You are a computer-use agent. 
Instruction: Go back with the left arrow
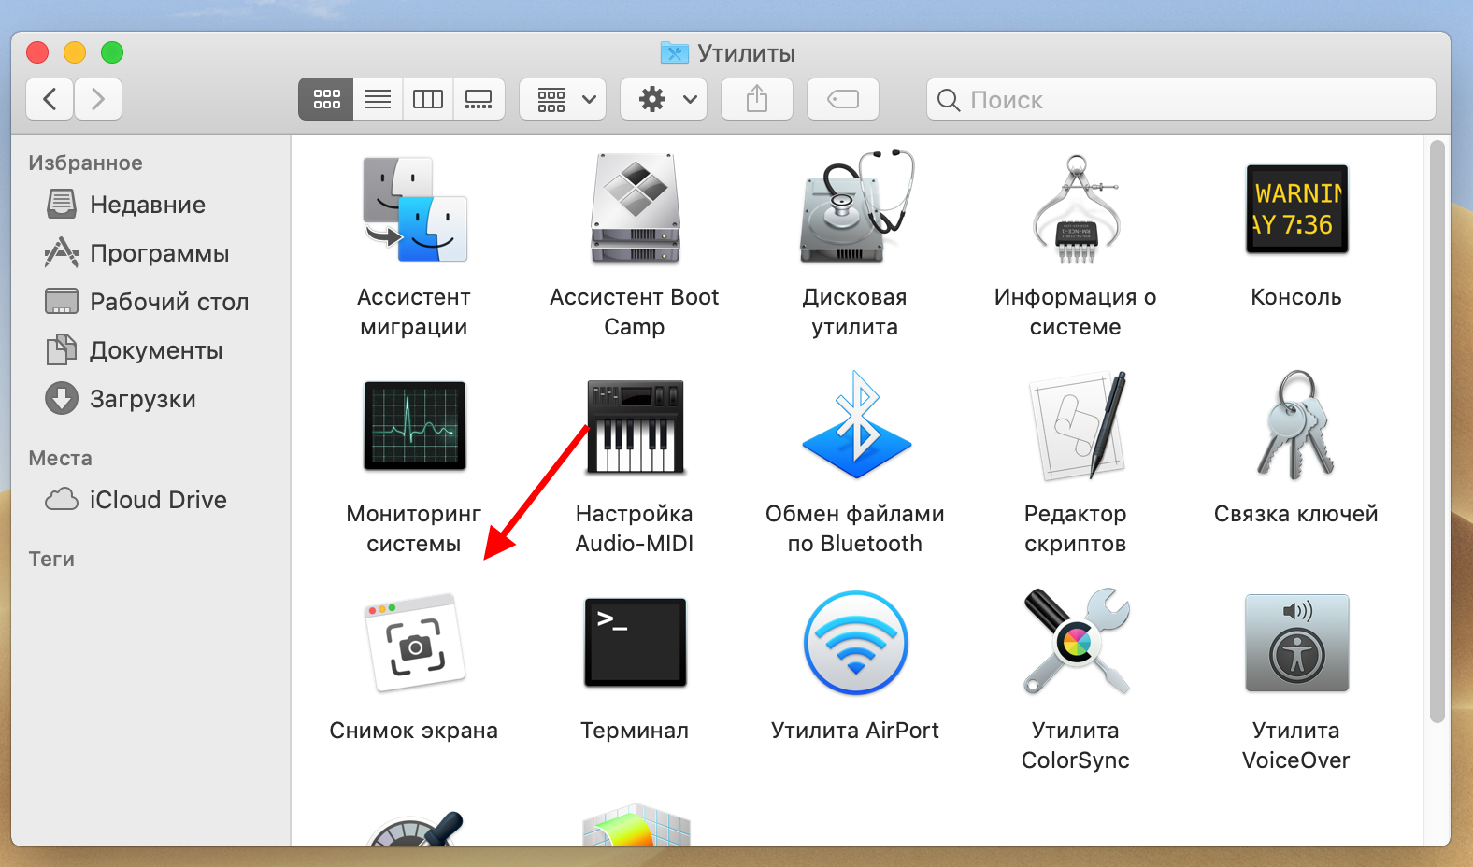tap(50, 99)
